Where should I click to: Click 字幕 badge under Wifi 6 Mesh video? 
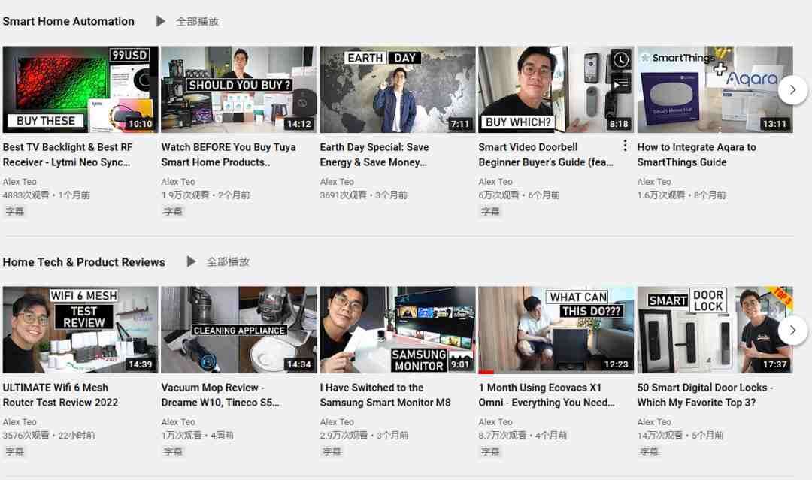pyautogui.click(x=14, y=451)
